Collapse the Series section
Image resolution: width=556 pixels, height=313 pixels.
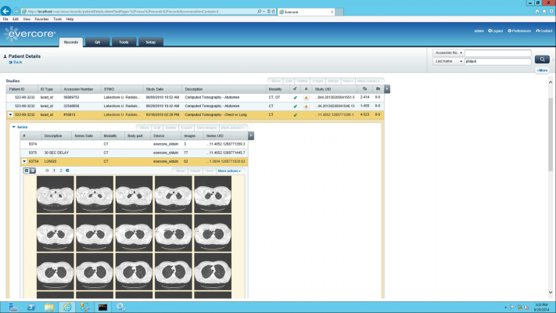13,126
